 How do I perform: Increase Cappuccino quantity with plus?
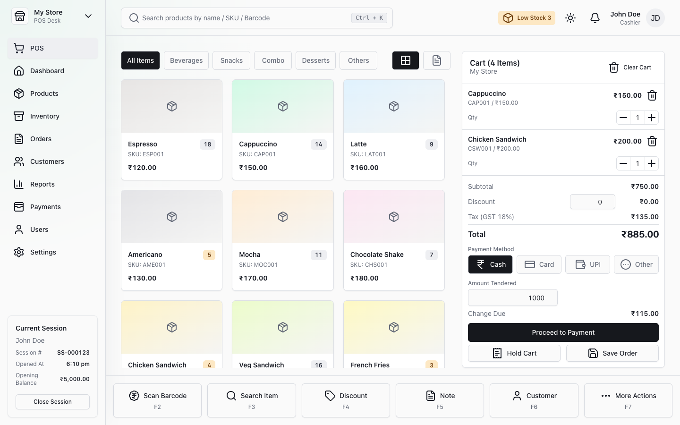[x=652, y=118]
